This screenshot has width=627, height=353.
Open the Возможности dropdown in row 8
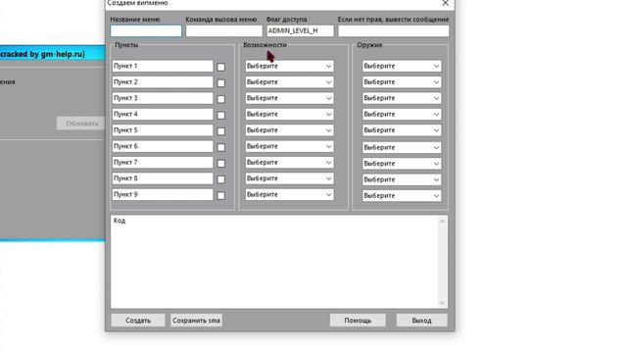click(x=290, y=178)
